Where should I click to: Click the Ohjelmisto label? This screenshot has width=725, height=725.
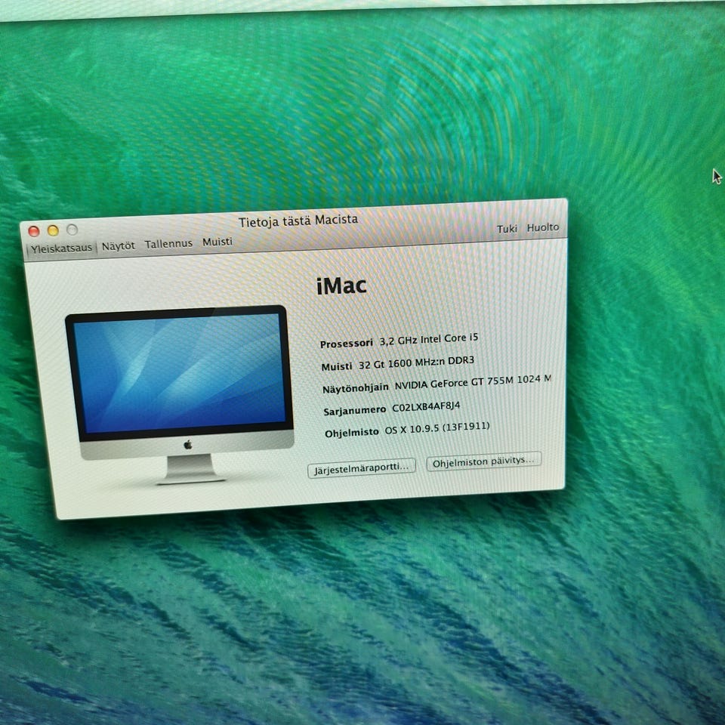(352, 433)
